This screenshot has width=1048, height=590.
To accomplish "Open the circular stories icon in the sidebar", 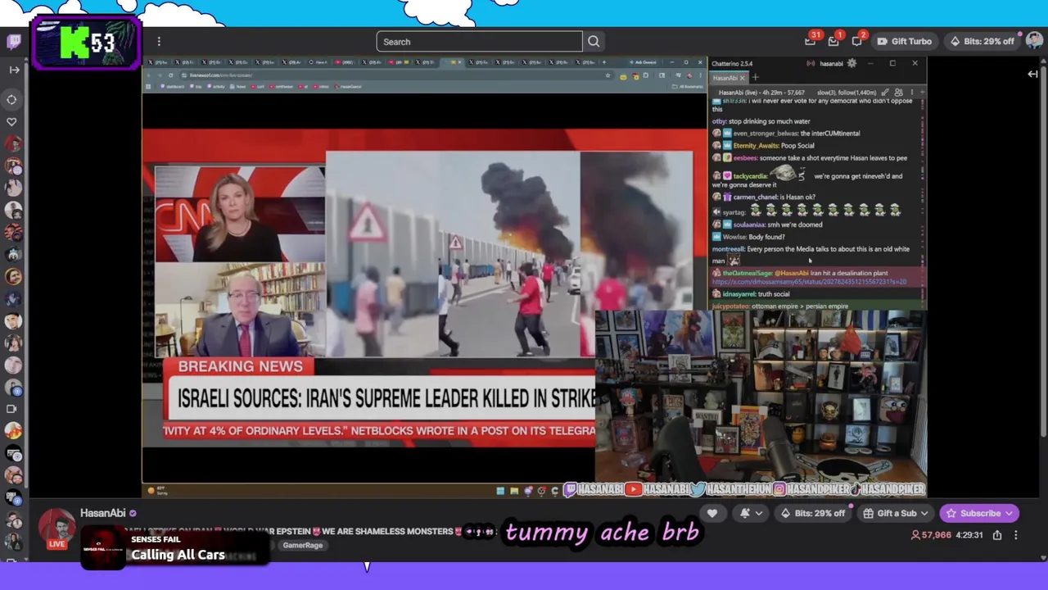I will point(11,99).
